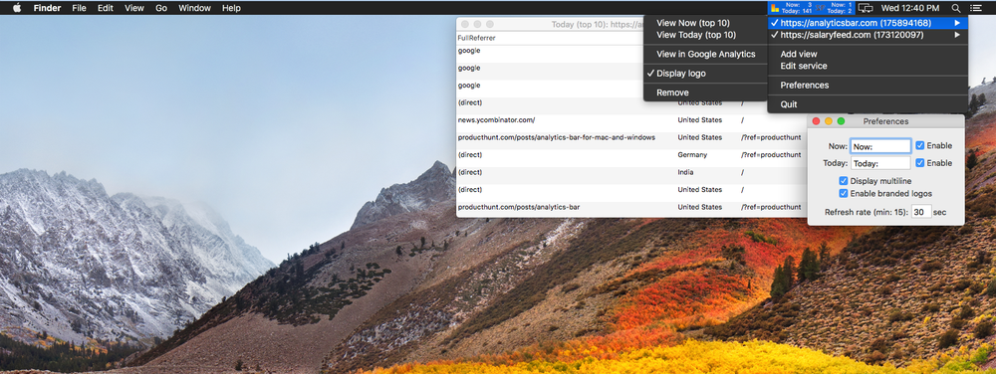
Task: Click the analyticsbar bar-chart logo in menu bar
Action: [774, 8]
